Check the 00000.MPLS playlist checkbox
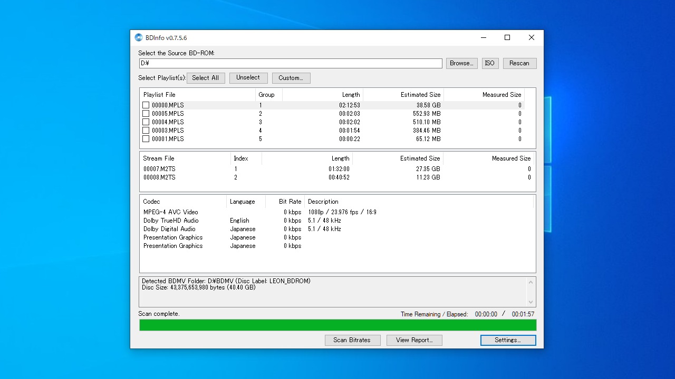Screen dimensions: 675x379 click(146, 105)
